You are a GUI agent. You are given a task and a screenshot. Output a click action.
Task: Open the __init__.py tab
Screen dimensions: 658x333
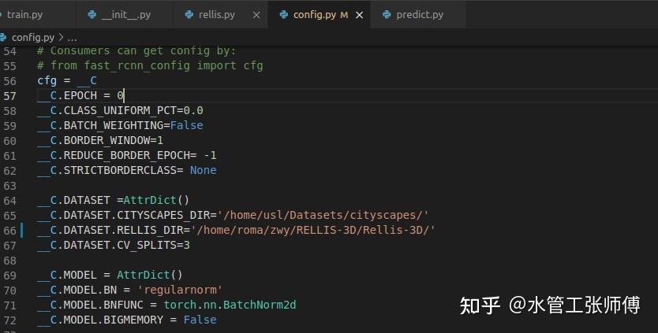click(125, 15)
